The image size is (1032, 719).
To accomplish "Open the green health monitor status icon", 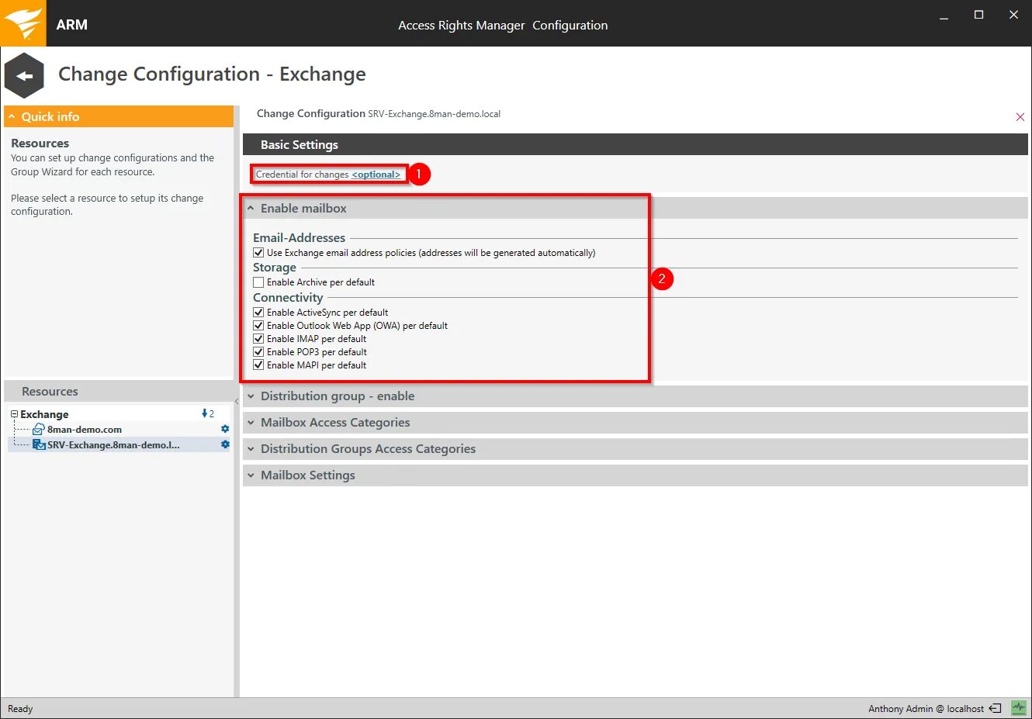I will click(x=1019, y=708).
